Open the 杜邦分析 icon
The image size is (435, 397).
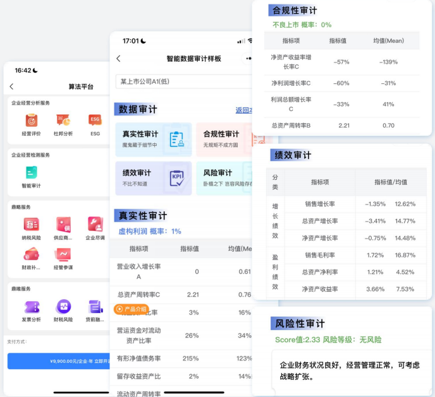click(63, 120)
